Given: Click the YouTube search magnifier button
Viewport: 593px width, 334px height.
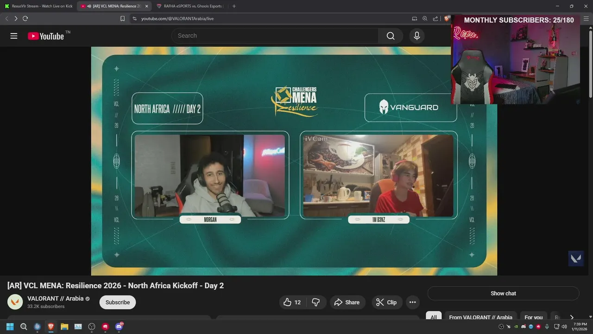Looking at the screenshot, I should (391, 36).
